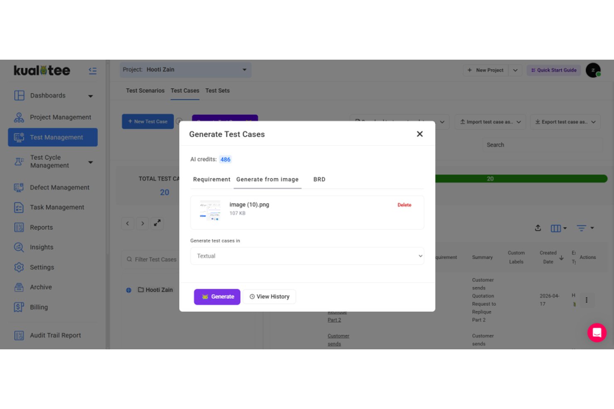
Task: Click the Archive sidebar icon
Action: click(19, 287)
